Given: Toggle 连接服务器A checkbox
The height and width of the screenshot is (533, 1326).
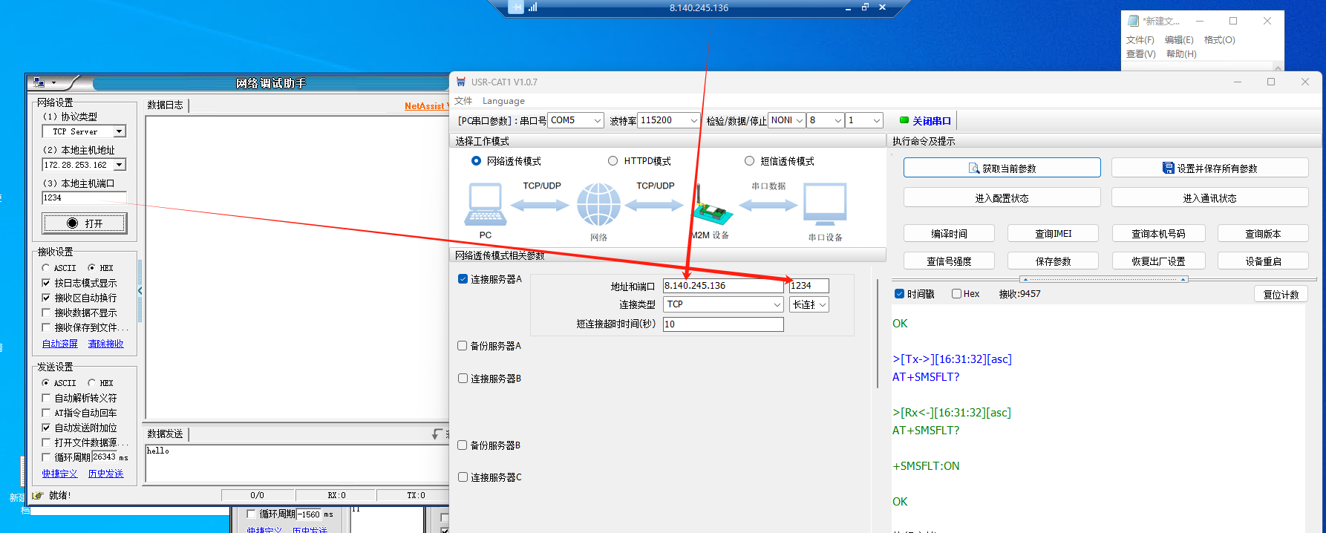Looking at the screenshot, I should tap(463, 279).
